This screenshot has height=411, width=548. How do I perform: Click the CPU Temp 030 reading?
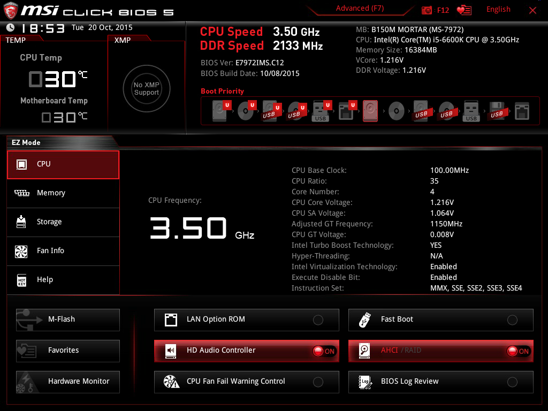pyautogui.click(x=58, y=79)
